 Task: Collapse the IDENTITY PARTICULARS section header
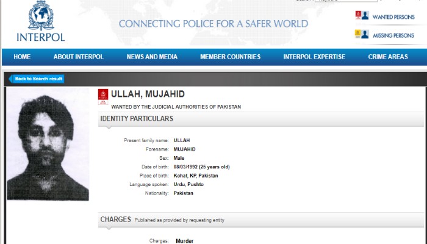pyautogui.click(x=261, y=119)
